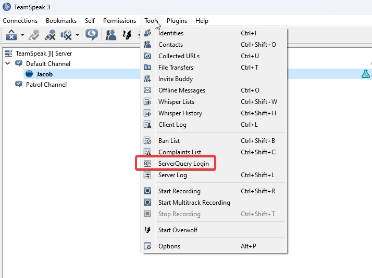Click the Subscribe to All Channels eye icon
The image size is (372, 278).
pos(92,35)
